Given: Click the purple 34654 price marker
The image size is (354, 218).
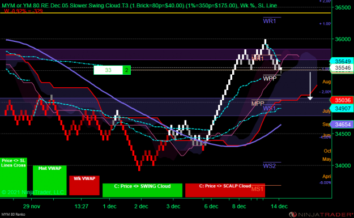Looking at the screenshot, I should click(x=342, y=125).
